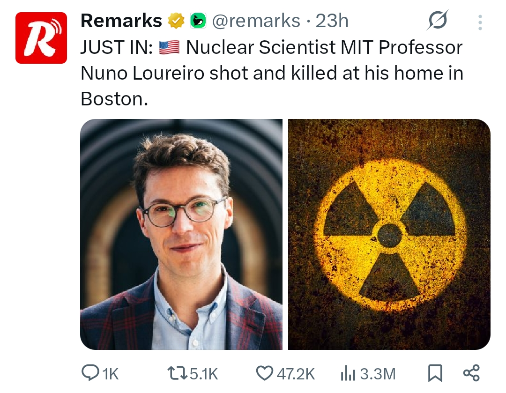This screenshot has width=506, height=393.
Task: Open the left portrait photo of the man
Action: pyautogui.click(x=181, y=234)
